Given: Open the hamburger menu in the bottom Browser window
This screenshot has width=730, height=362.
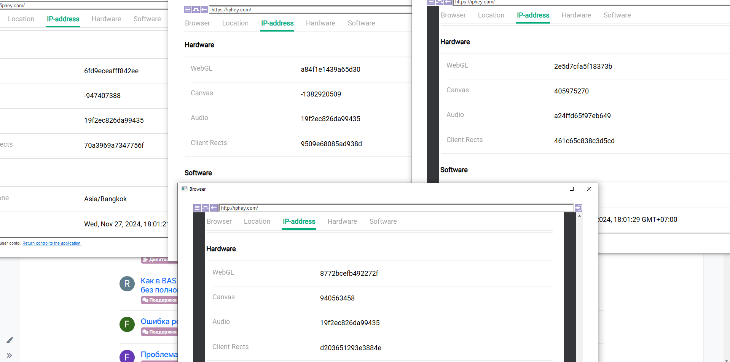Looking at the screenshot, I should click(x=197, y=208).
